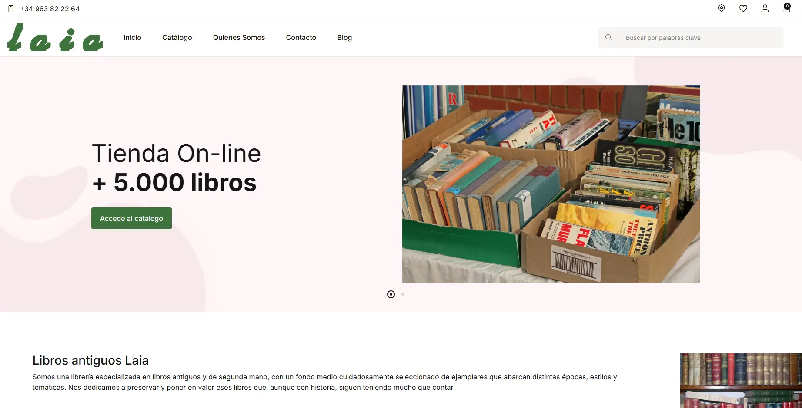Viewport: 802px width, 408px height.
Task: Click the Accede al catalogo button
Action: pyautogui.click(x=131, y=218)
